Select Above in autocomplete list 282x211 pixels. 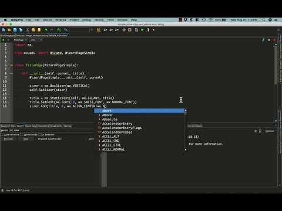(x=139, y=115)
